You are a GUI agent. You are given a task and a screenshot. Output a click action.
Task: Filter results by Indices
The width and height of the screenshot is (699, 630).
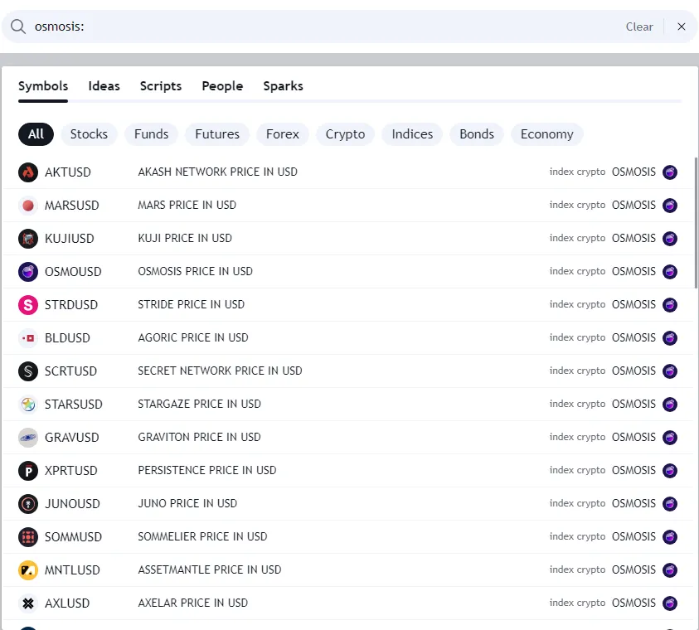pyautogui.click(x=412, y=134)
